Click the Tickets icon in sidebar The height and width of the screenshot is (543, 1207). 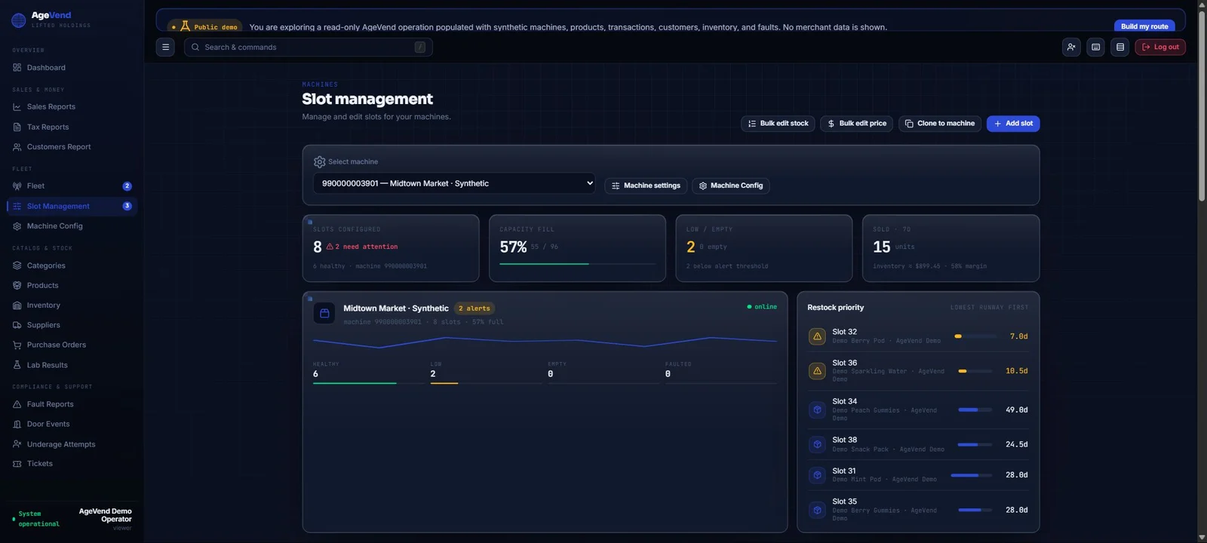[x=17, y=464]
